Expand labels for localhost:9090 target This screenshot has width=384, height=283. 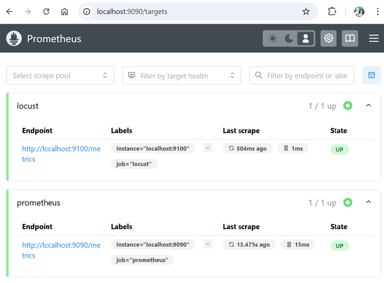click(208, 244)
